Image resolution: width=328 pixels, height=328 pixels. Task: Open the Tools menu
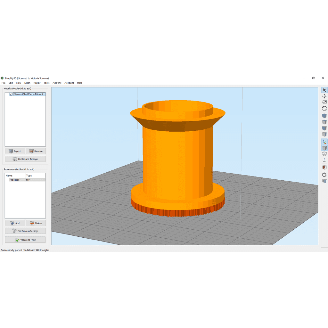coord(46,83)
